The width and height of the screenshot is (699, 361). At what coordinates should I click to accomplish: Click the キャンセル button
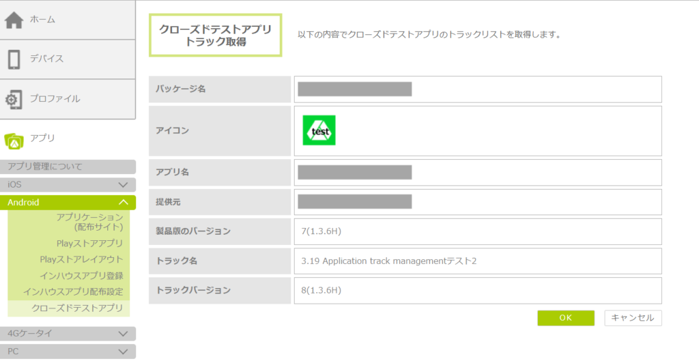point(633,318)
